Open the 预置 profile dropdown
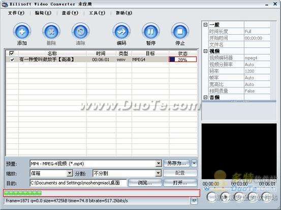Image resolution: width=281 pixels, height=210 pixels. pyautogui.click(x=159, y=164)
